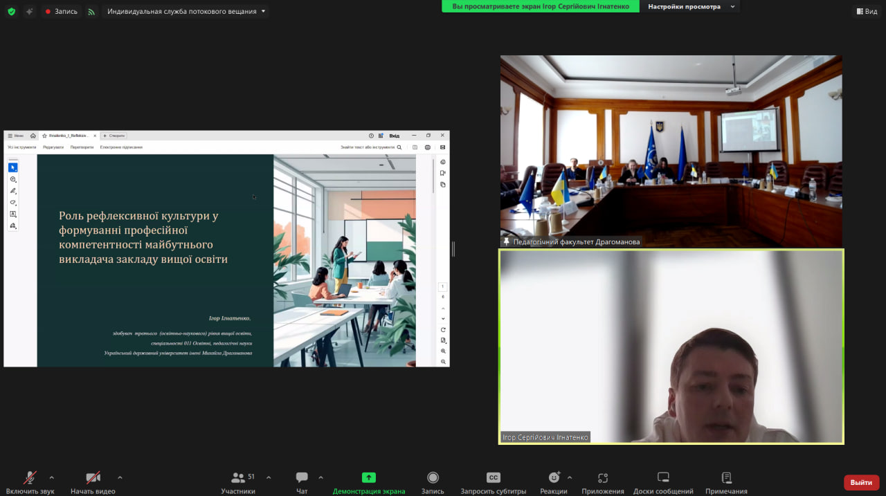Open Доски сообщений whiteboards
Image resolution: width=886 pixels, height=496 pixels.
pyautogui.click(x=662, y=482)
